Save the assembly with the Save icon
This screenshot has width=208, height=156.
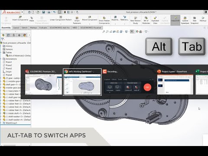(x=43, y=12)
